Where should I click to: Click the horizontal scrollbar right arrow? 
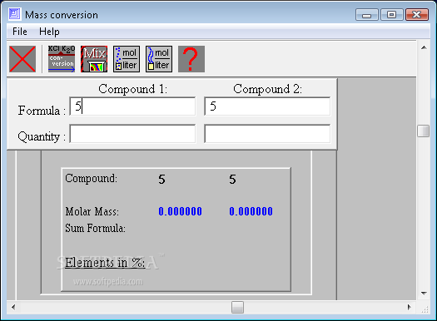pyautogui.click(x=409, y=308)
